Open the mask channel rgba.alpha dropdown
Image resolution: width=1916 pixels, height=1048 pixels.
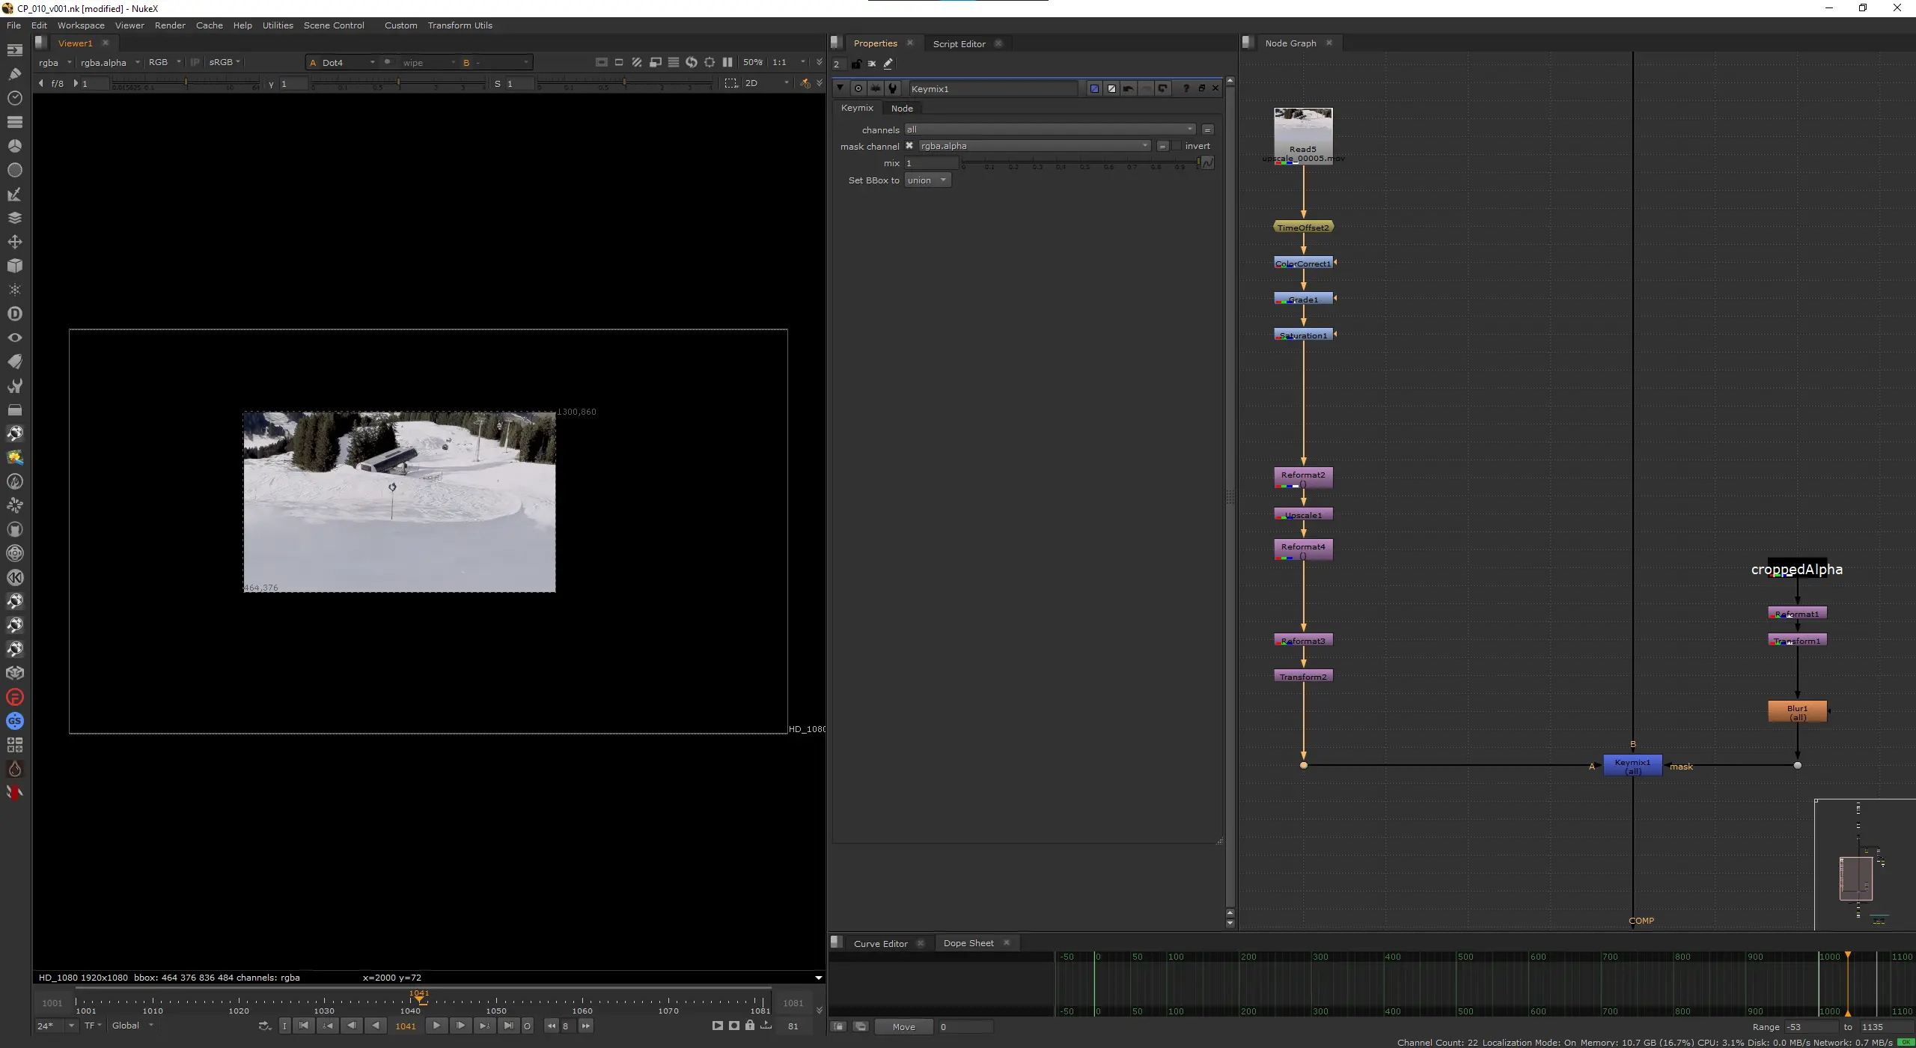coord(1034,146)
